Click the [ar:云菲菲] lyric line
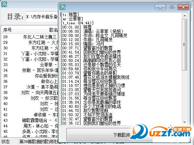 point(72,19)
